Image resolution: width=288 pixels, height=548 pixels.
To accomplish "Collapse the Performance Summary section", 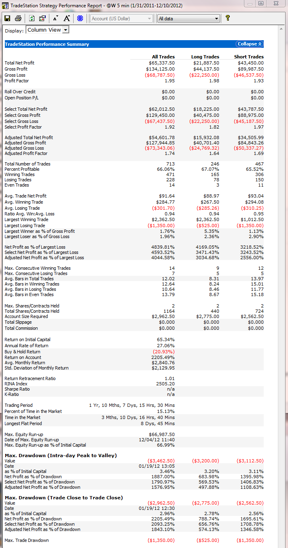I will tap(250, 44).
